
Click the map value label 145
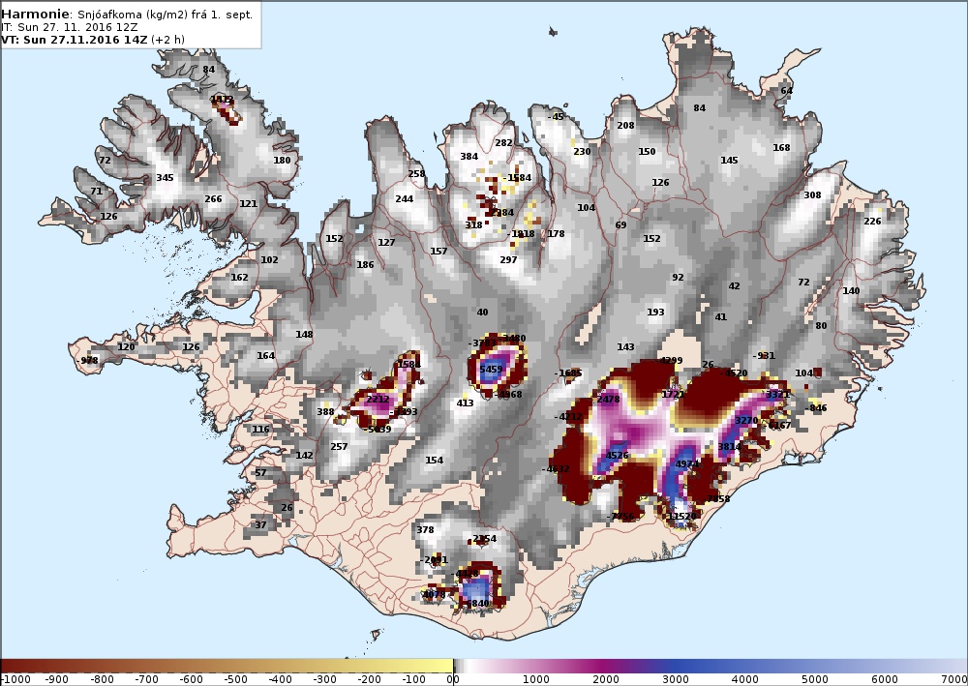(729, 160)
